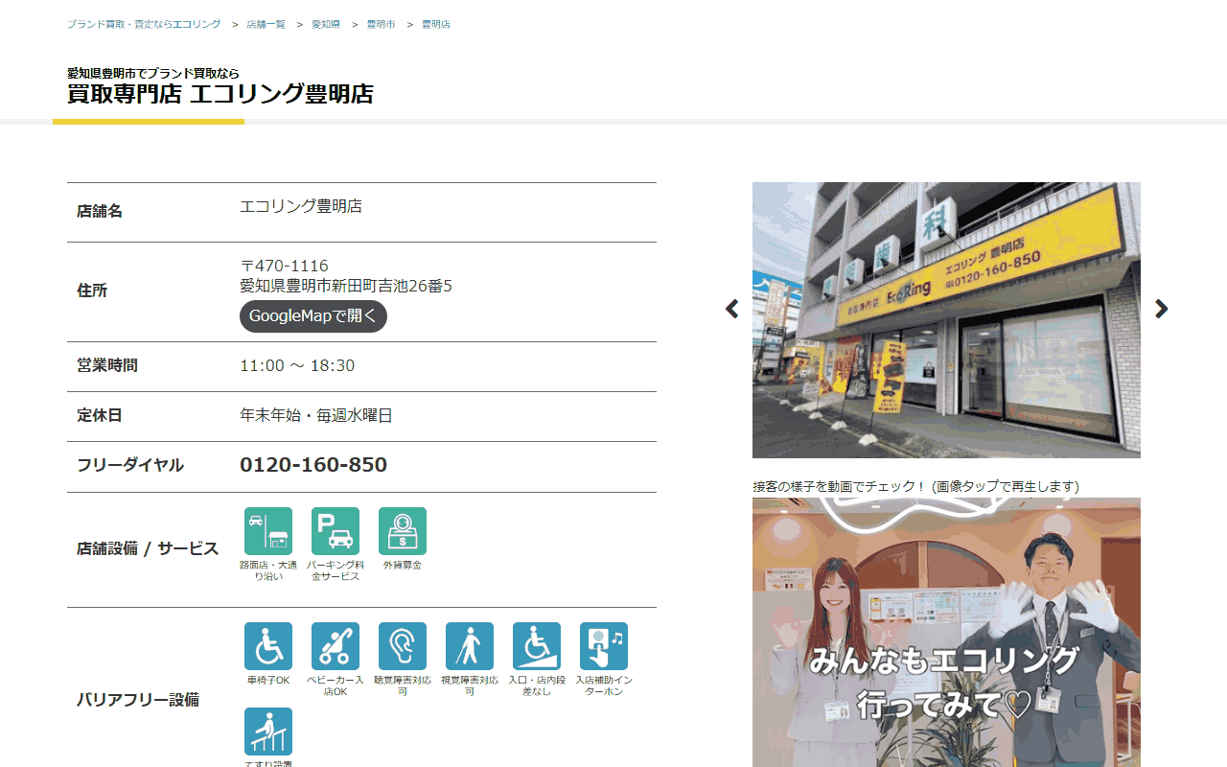Click the 入店補助インターホン intercom icon
The image size is (1227, 767).
604,646
